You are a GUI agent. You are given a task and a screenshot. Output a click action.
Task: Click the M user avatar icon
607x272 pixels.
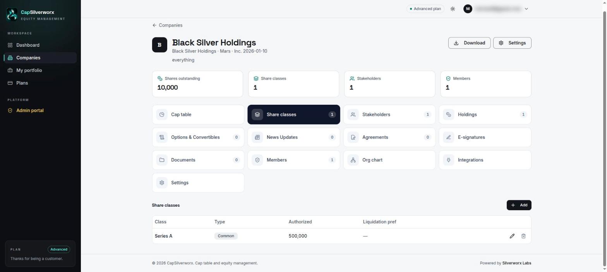coord(468,8)
